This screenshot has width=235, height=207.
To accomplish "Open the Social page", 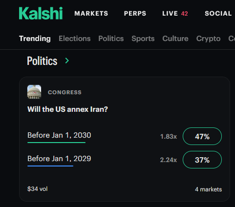I will [x=218, y=13].
